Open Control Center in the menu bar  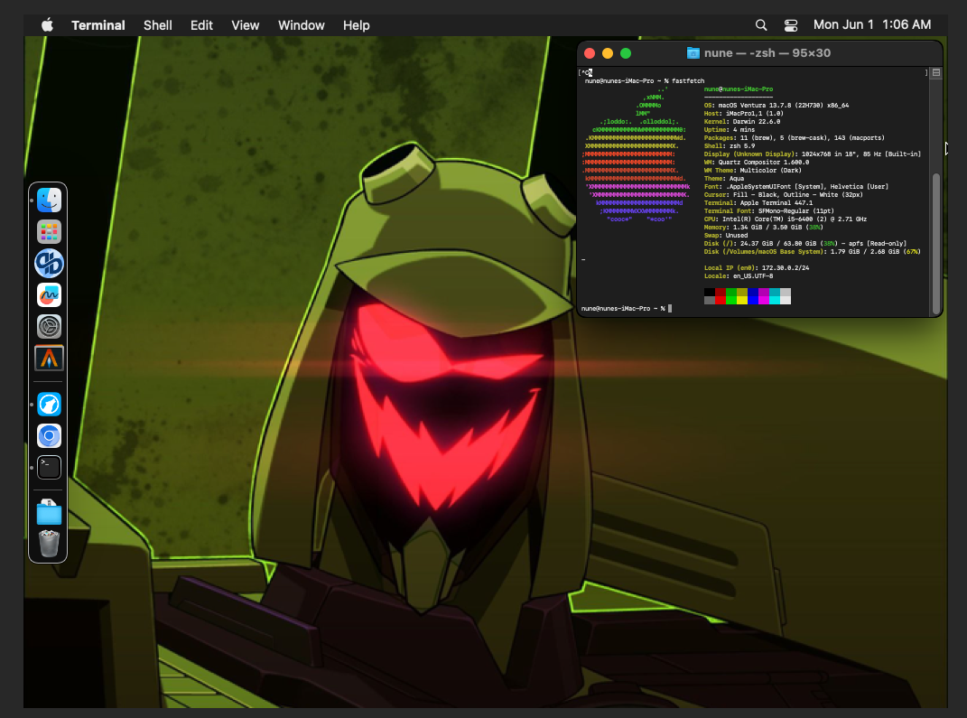coord(791,25)
